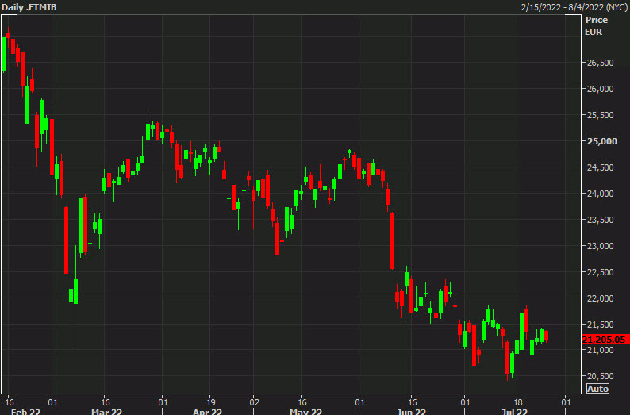The image size is (630, 415).
Task: Click the tall green candle at chart start
Action: tap(4, 54)
